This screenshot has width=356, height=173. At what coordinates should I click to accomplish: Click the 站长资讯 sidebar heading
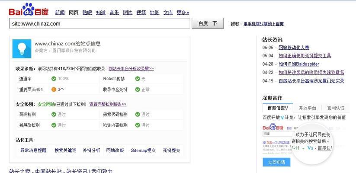pyautogui.click(x=272, y=40)
